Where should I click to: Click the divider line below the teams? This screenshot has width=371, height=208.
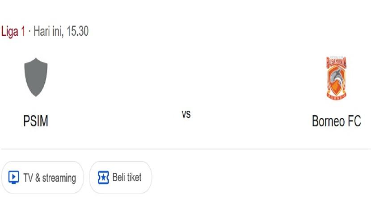(x=185, y=149)
